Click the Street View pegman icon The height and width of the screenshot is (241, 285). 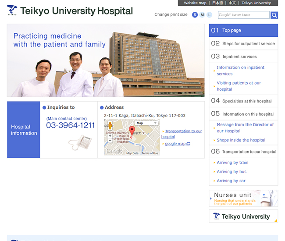[110, 125]
